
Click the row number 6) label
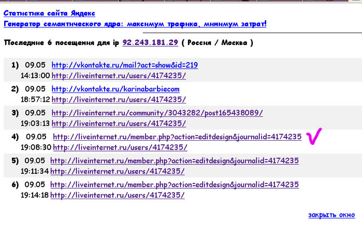click(15, 185)
